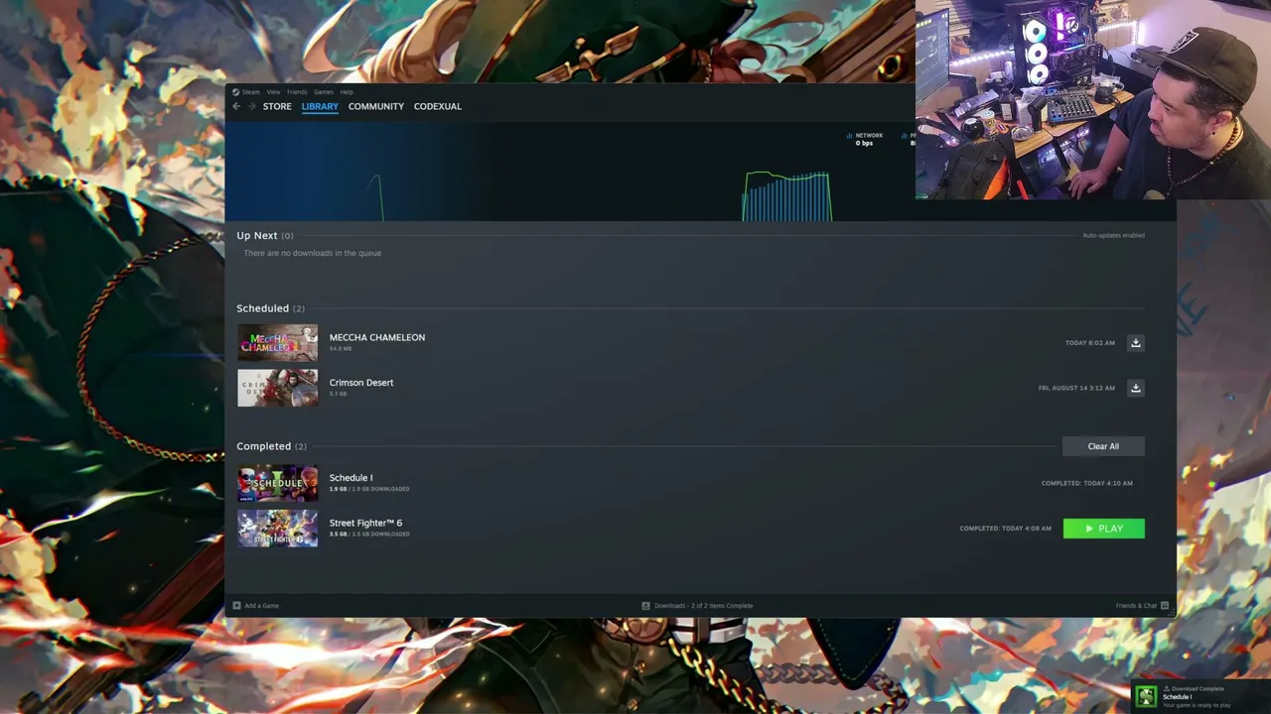Play Street Fighter 6
1271x714 pixels.
point(1103,529)
